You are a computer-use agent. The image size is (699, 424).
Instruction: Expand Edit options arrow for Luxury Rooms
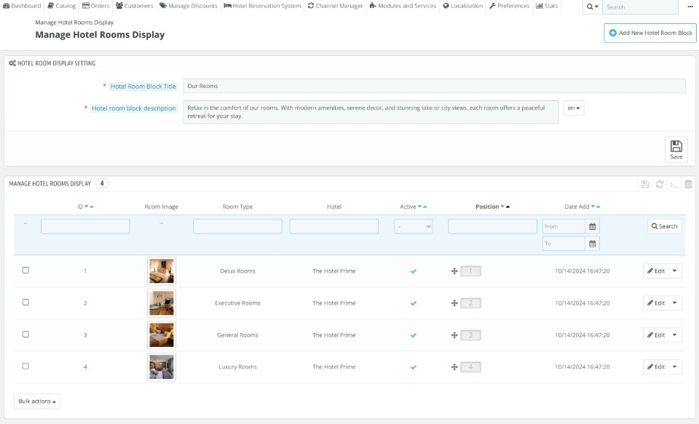click(x=674, y=367)
